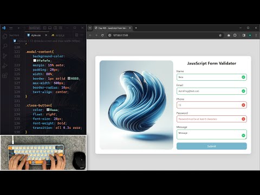
Task: Click the #888 border color swatch
Action: 69,79
